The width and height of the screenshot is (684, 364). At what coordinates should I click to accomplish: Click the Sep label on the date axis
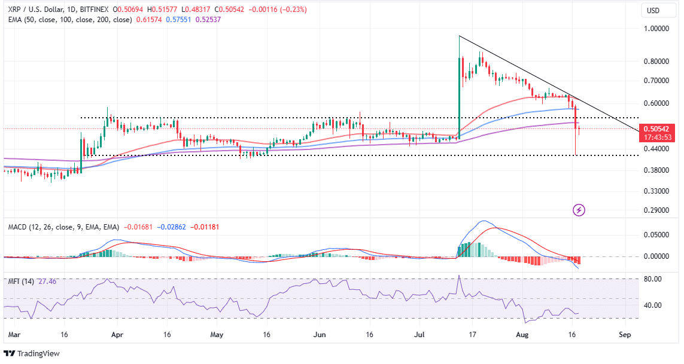pyautogui.click(x=625, y=335)
